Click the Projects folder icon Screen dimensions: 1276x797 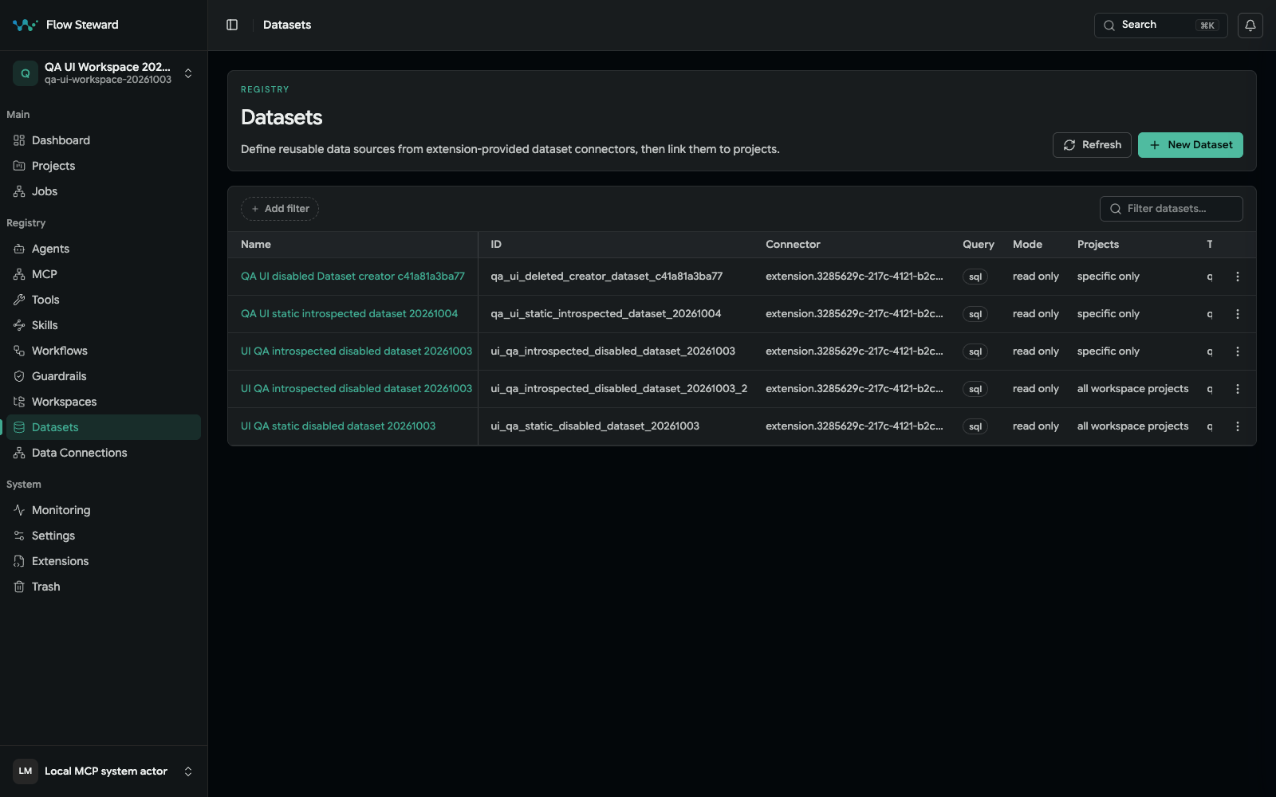coord(19,166)
